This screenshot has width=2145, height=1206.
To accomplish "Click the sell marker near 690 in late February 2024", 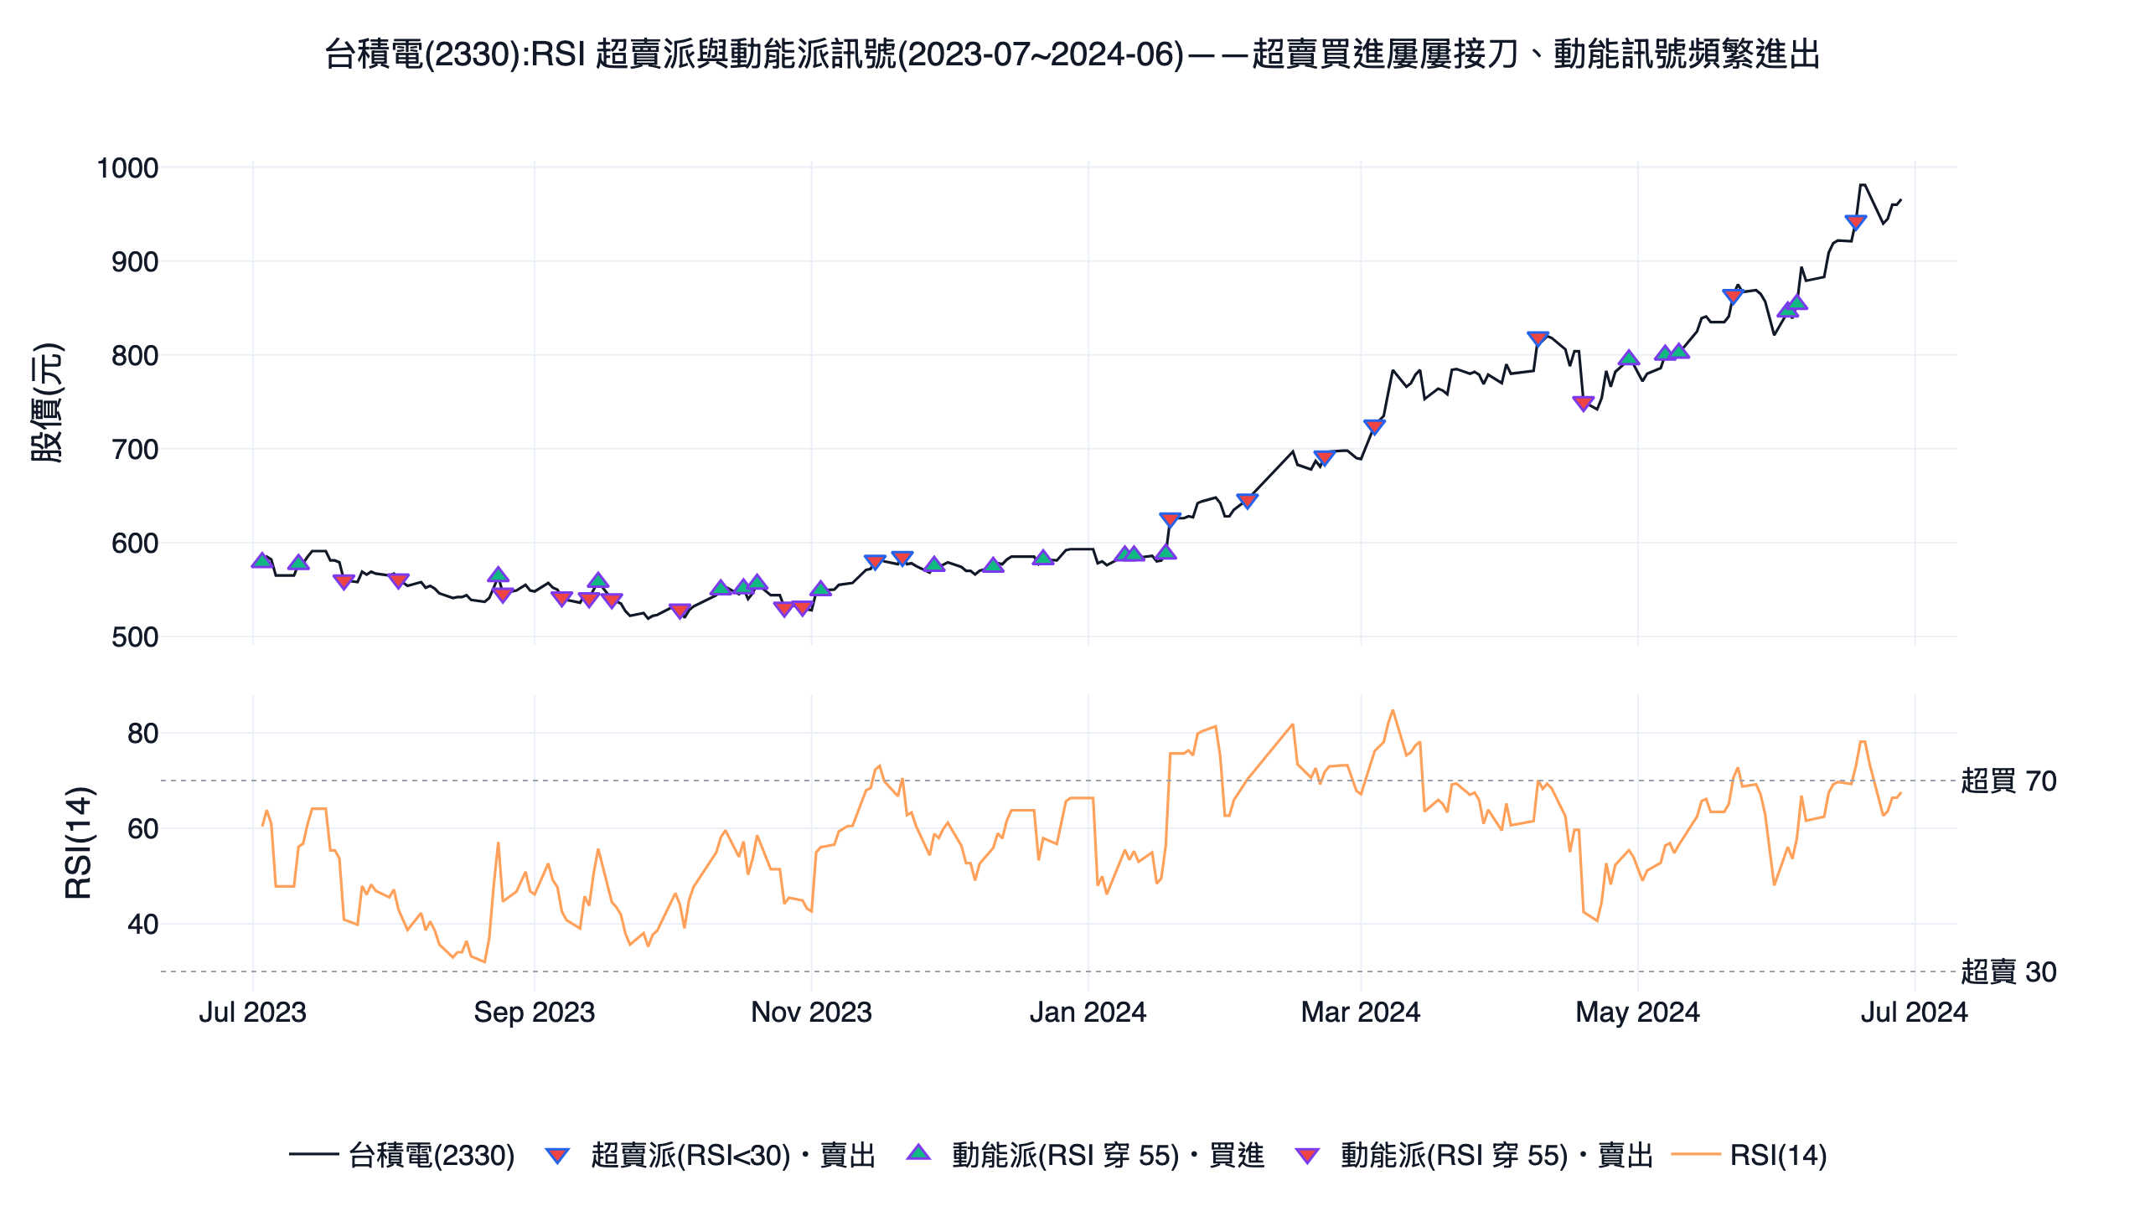I will (x=1324, y=457).
